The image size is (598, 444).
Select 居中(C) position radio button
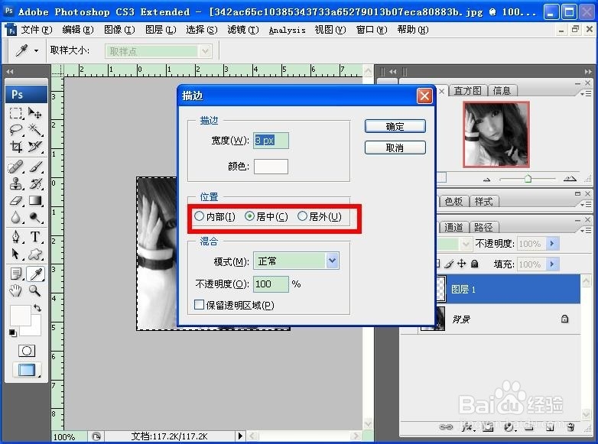click(249, 216)
